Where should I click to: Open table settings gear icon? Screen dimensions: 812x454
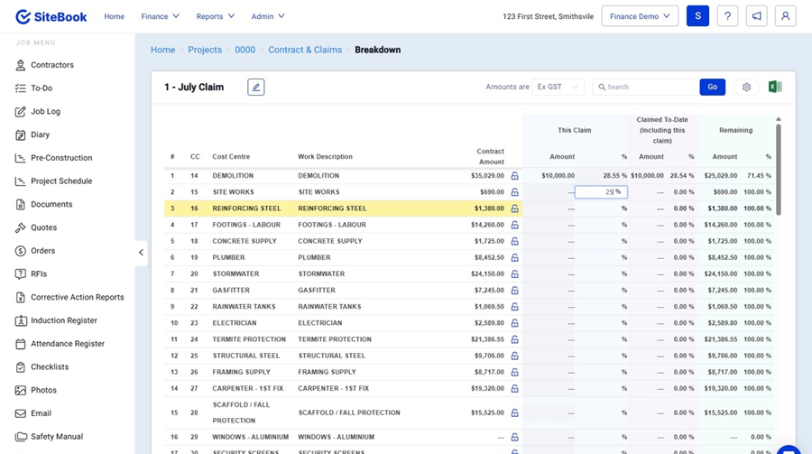click(746, 88)
